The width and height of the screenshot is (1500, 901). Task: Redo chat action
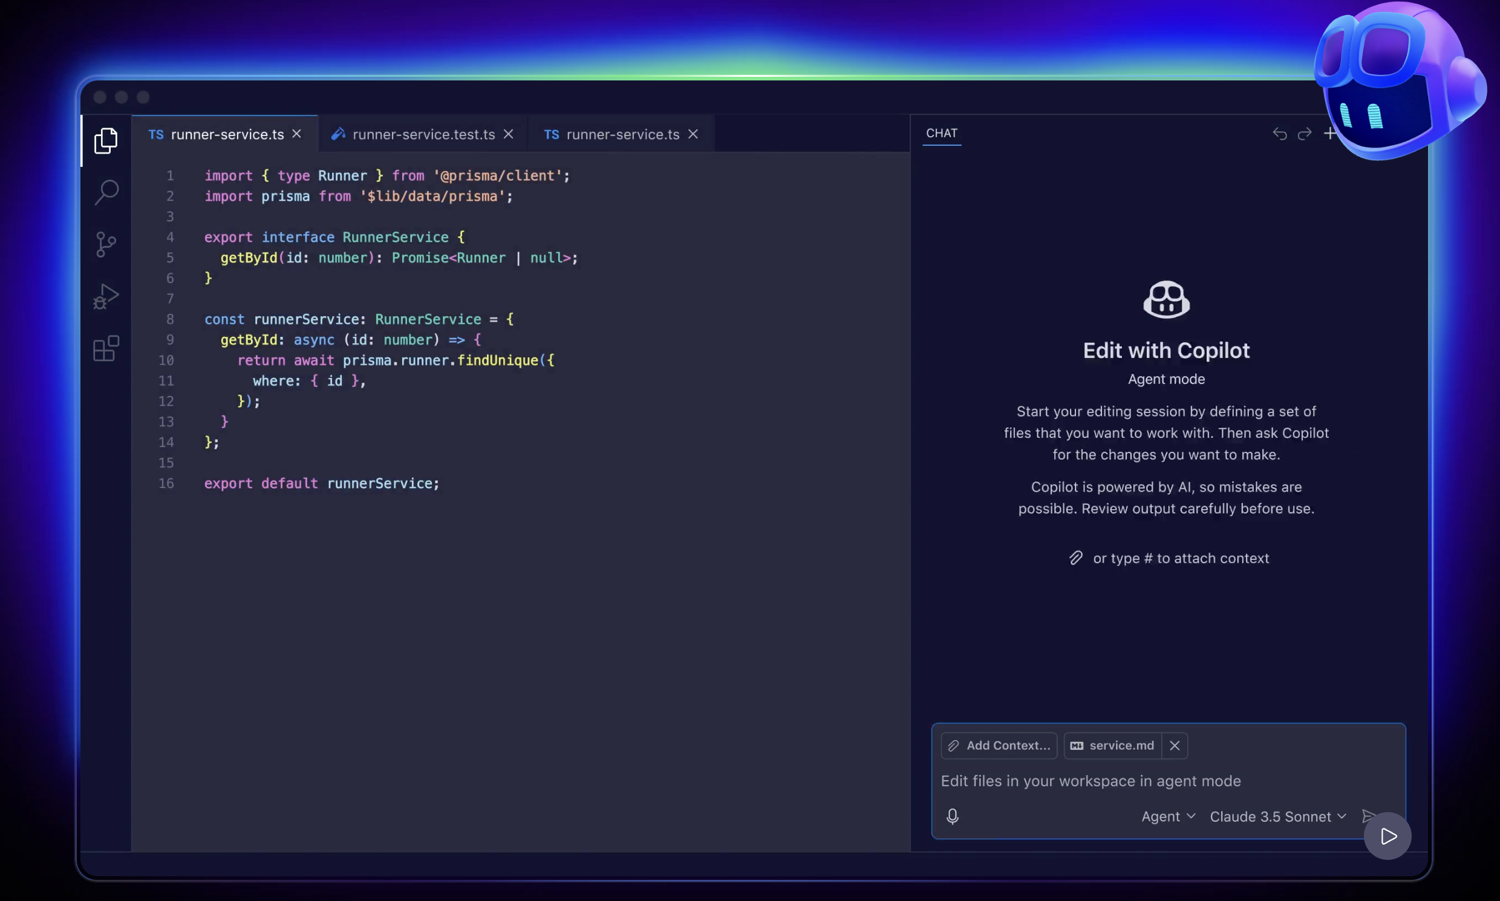[x=1304, y=134]
